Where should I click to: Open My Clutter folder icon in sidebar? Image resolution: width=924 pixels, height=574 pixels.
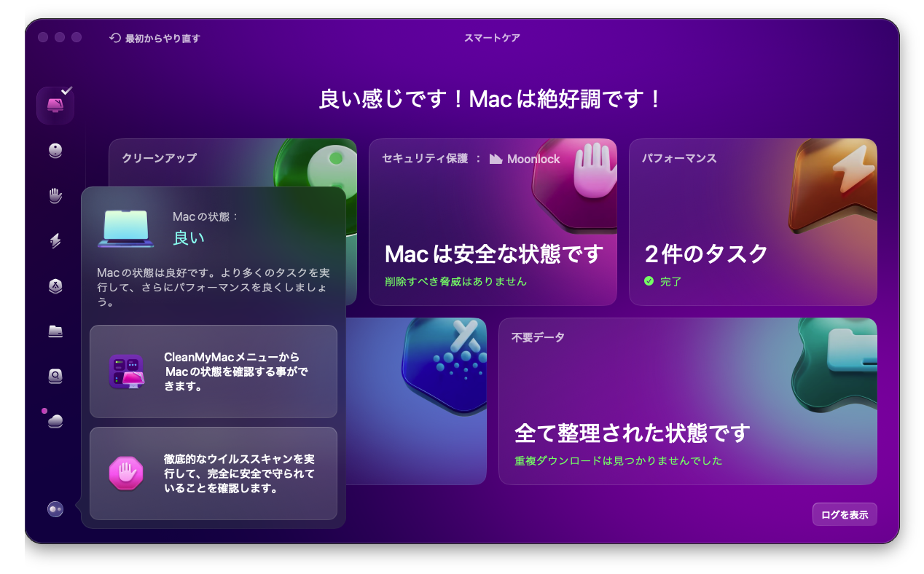tap(55, 331)
